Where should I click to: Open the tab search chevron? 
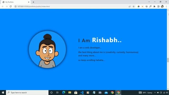(149, 2)
